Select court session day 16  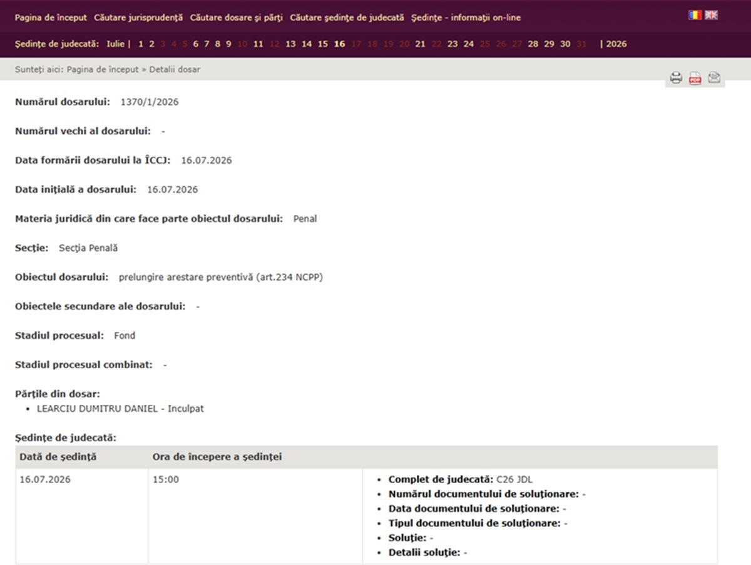pos(339,44)
